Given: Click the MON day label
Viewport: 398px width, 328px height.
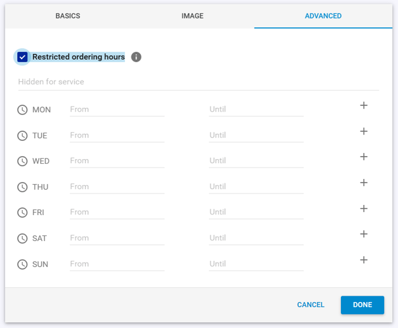Looking at the screenshot, I should 42,110.
